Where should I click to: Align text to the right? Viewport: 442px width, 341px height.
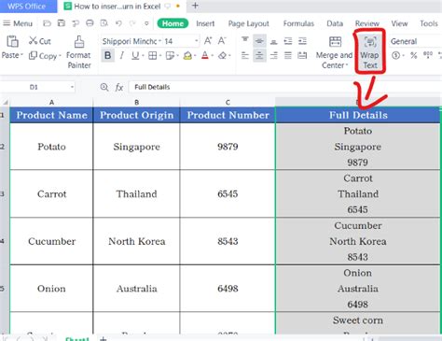point(273,56)
